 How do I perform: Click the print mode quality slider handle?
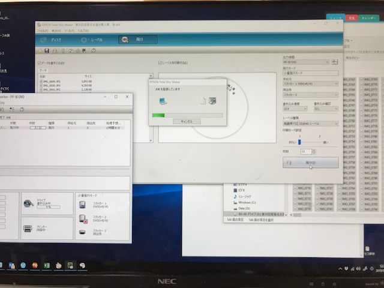[x=299, y=142]
